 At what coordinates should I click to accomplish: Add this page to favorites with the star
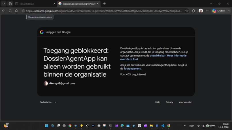coord(187,11)
